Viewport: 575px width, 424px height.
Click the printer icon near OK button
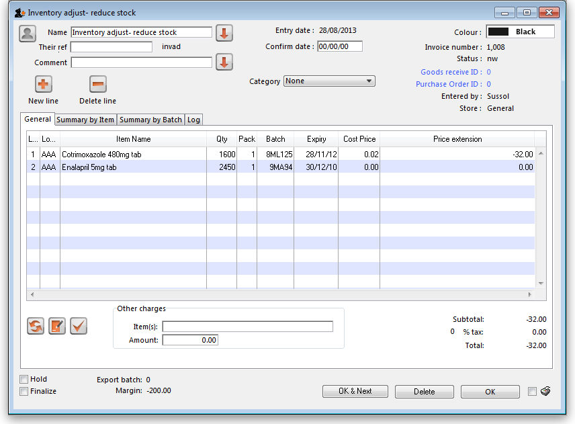point(545,392)
